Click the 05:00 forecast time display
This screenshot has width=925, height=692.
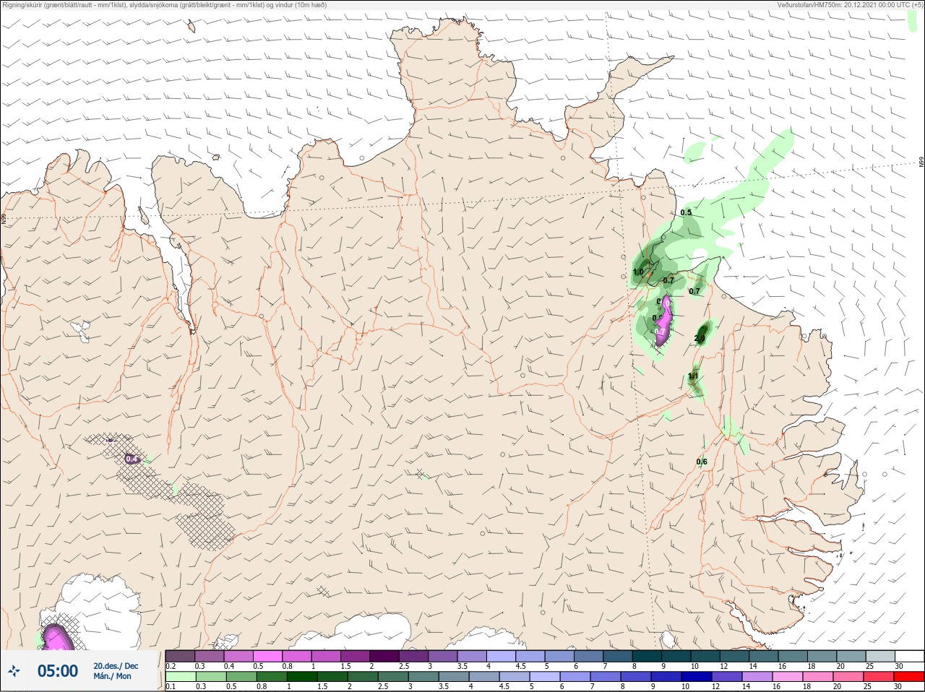click(58, 671)
